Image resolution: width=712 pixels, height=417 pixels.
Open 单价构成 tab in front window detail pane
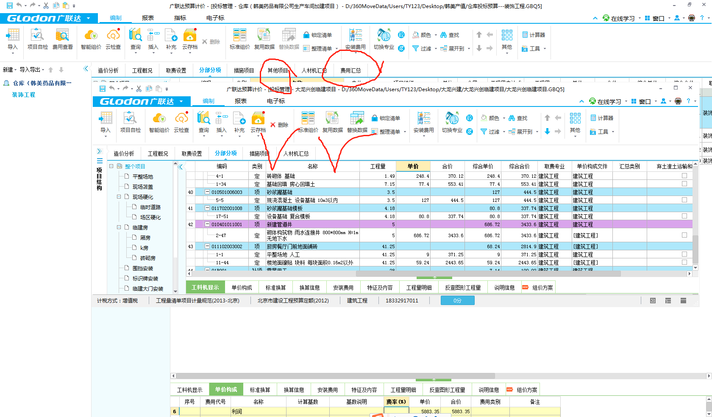(x=242, y=288)
